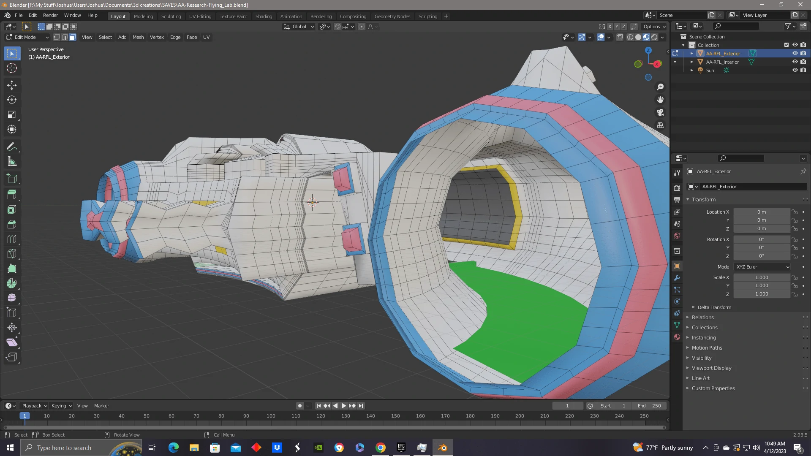This screenshot has width=811, height=456.
Task: Toggle the Collection exclude checkbox
Action: 786,45
